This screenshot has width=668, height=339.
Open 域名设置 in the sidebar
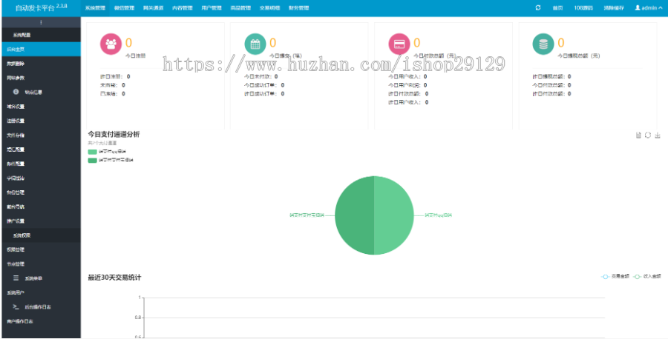pos(41,106)
